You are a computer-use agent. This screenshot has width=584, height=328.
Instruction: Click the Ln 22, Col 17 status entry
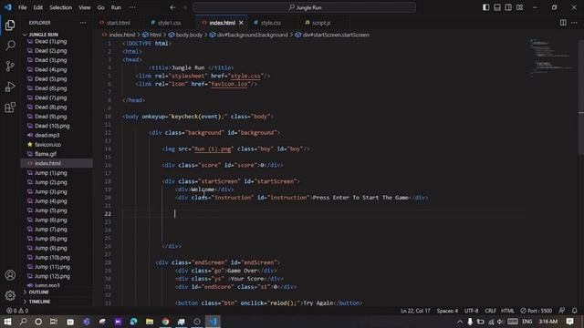(x=415, y=311)
